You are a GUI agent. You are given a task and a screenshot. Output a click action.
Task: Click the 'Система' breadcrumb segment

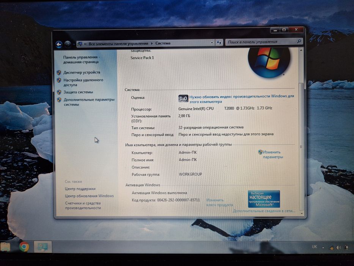tap(163, 43)
